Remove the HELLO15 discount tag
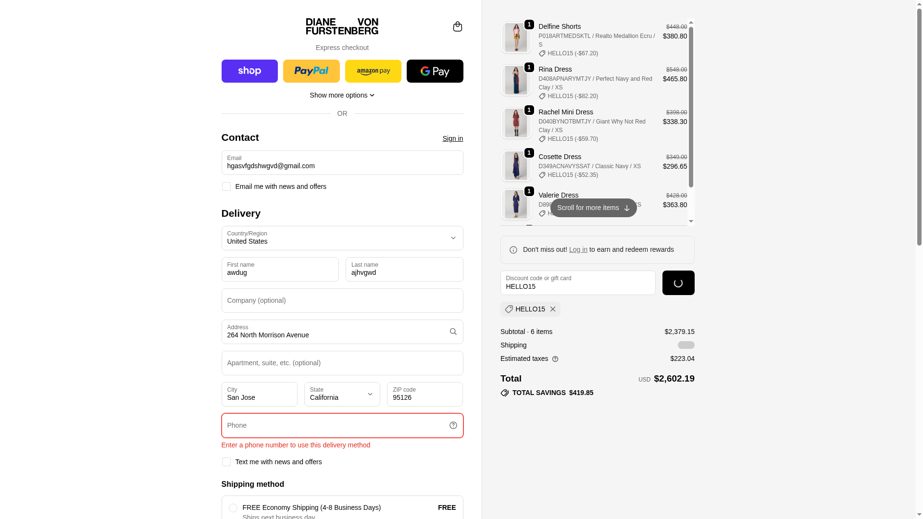The image size is (923, 519). [x=553, y=309]
